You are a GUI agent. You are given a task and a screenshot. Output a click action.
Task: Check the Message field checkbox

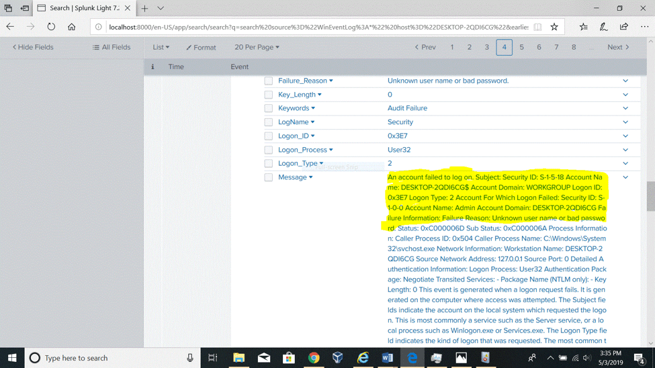click(x=269, y=177)
